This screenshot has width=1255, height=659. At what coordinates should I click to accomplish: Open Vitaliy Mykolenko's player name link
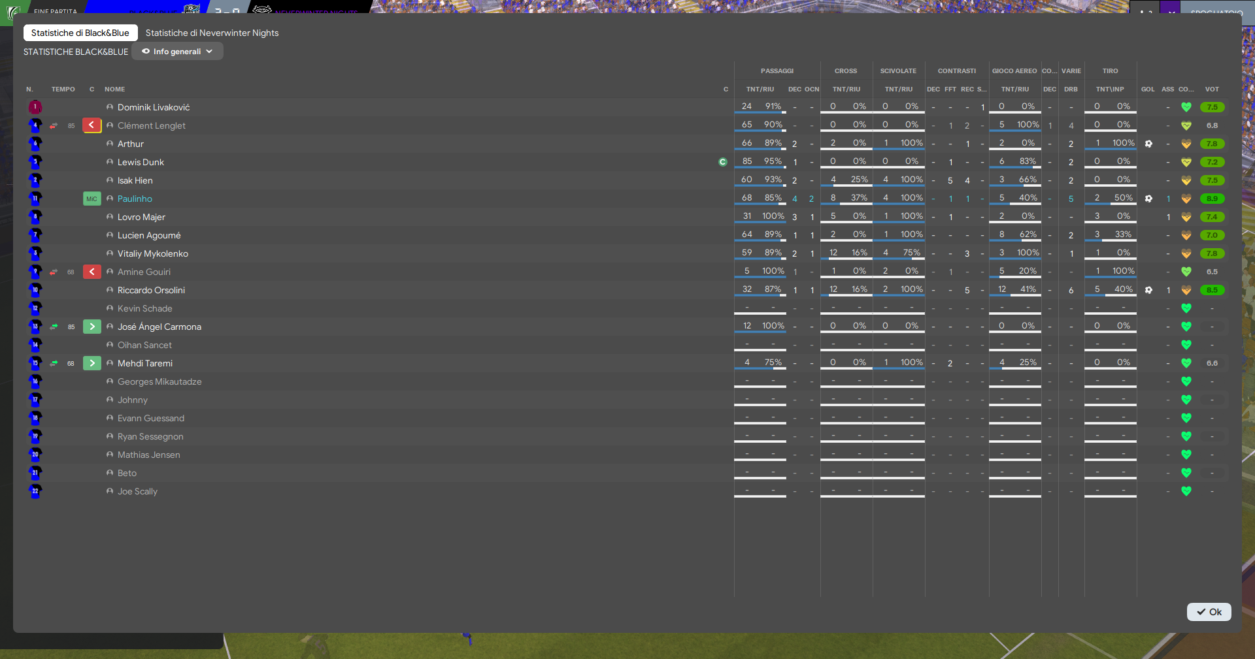[153, 253]
